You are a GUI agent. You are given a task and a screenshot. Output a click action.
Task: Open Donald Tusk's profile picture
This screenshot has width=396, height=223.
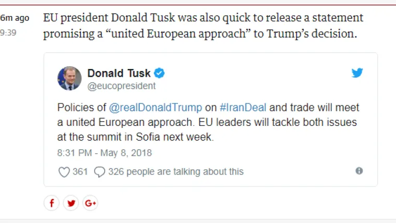(x=69, y=78)
